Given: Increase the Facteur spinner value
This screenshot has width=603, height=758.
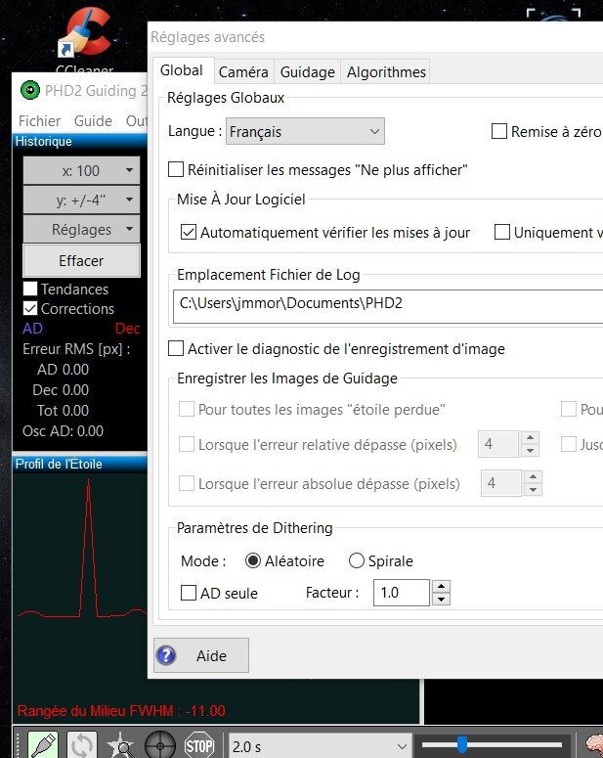Looking at the screenshot, I should tap(441, 587).
